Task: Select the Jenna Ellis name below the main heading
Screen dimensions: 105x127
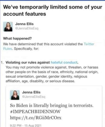Action: point(24,24)
